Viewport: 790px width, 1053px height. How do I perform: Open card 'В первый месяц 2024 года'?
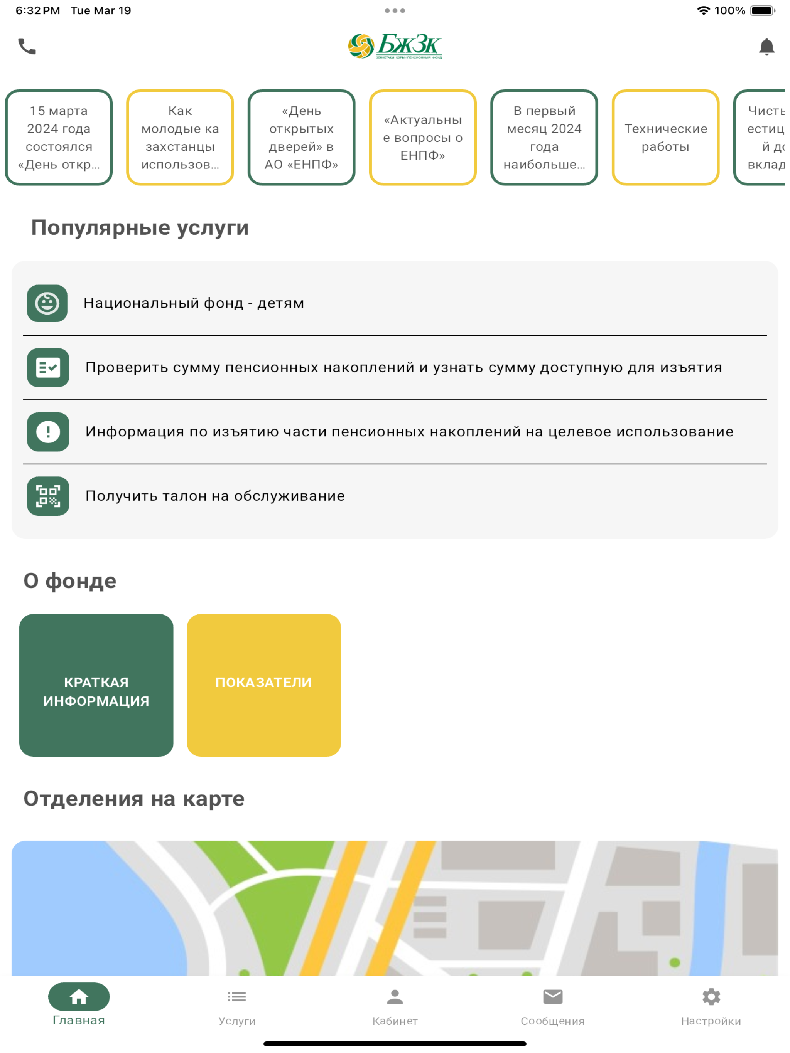pyautogui.click(x=544, y=137)
